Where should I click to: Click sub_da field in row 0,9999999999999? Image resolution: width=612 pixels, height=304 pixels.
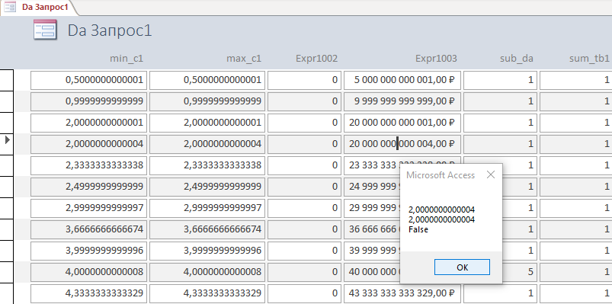point(501,101)
